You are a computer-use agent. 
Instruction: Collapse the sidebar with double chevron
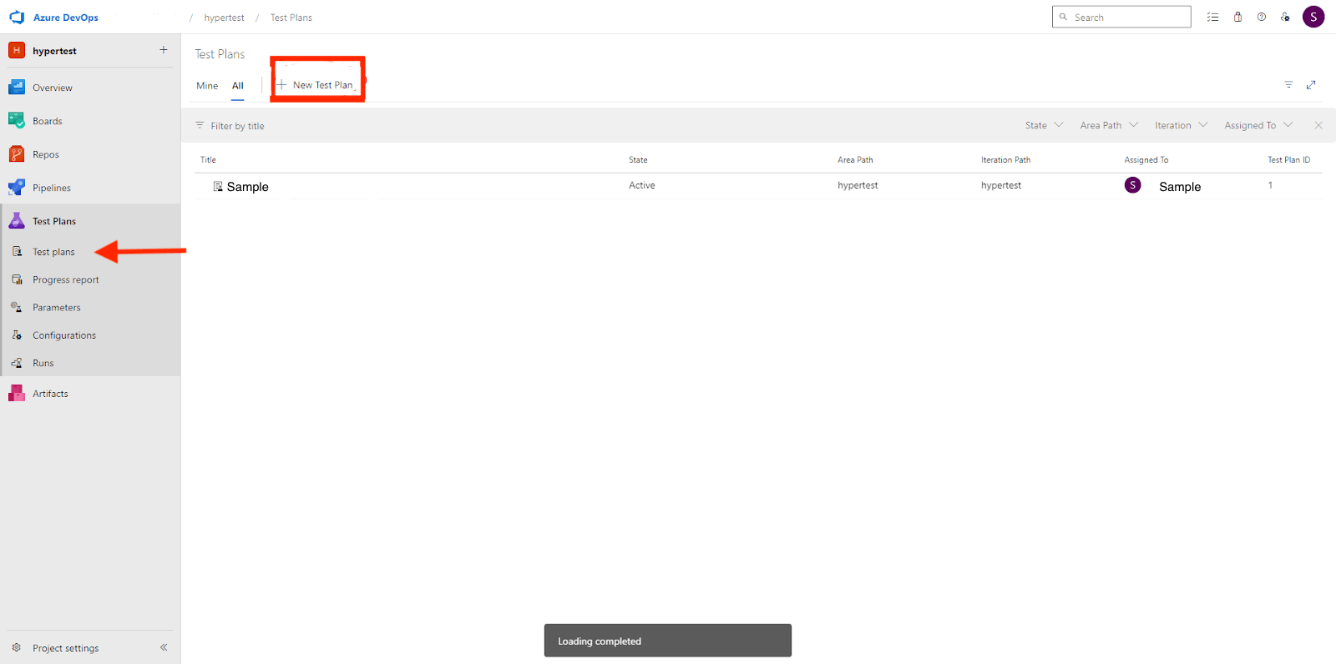coord(164,647)
